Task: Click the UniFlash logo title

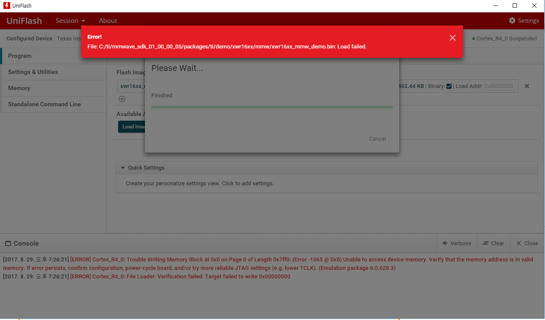Action: pos(24,20)
